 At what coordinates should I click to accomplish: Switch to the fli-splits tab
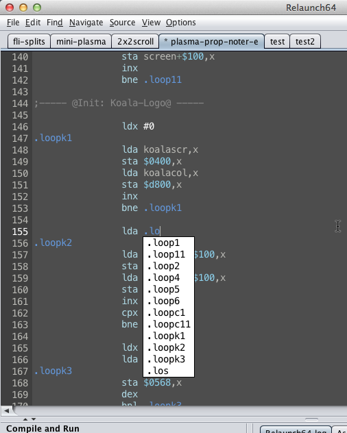(x=29, y=41)
